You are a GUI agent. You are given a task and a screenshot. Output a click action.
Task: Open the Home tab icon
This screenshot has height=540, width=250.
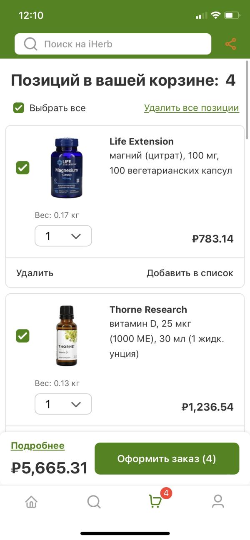click(31, 502)
